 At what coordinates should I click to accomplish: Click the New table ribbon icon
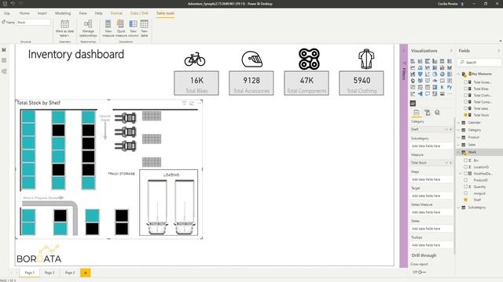pyautogui.click(x=145, y=24)
